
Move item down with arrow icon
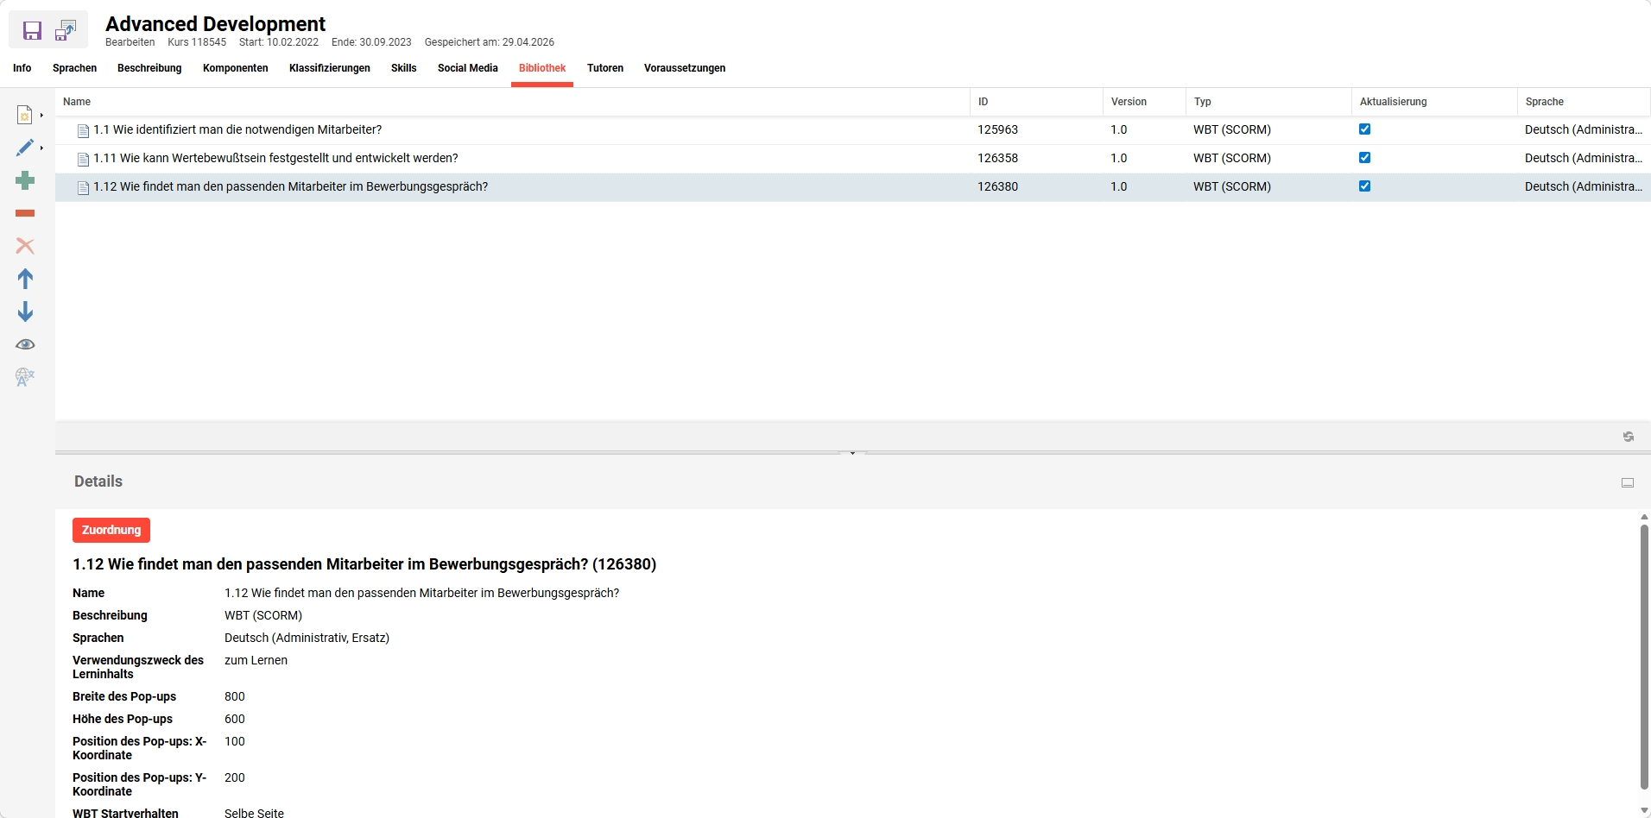(x=25, y=311)
